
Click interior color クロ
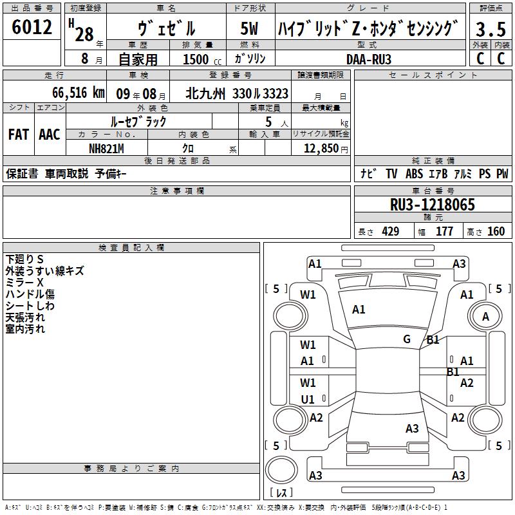click(x=188, y=149)
